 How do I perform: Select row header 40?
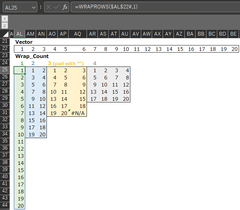5,177
